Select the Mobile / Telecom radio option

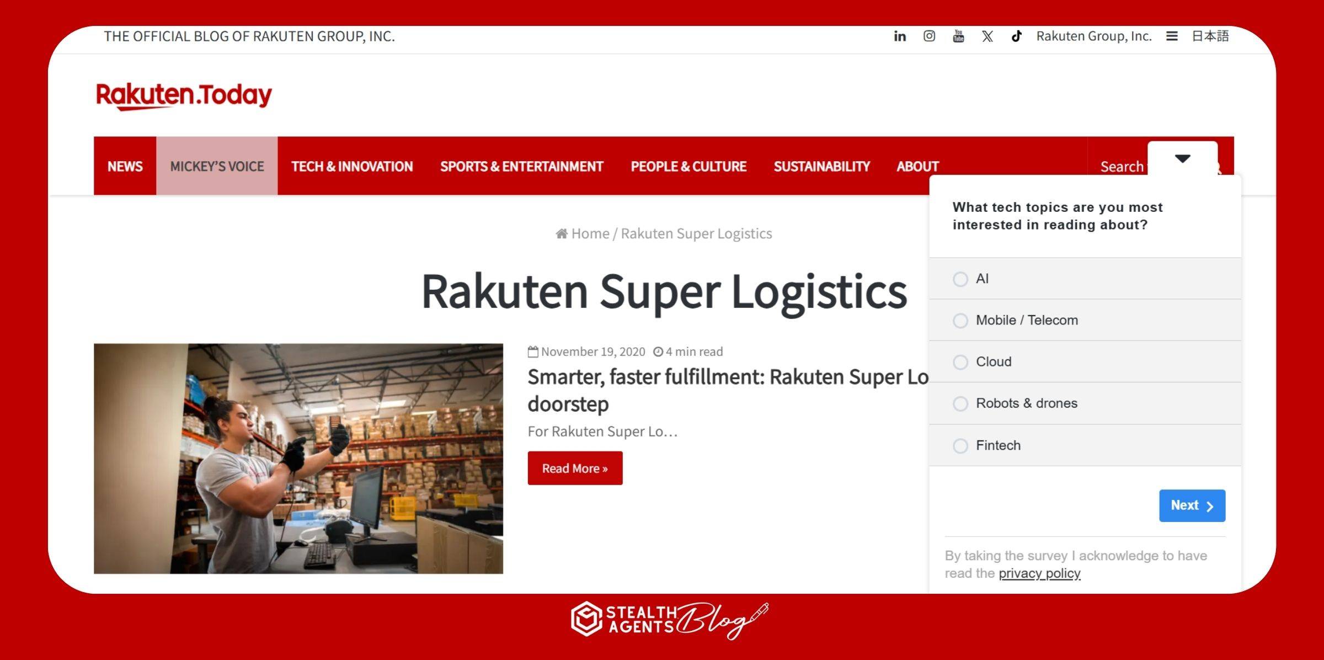tap(960, 321)
